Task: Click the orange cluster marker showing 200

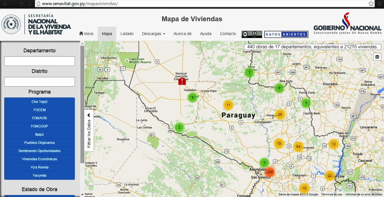Action: [270, 172]
